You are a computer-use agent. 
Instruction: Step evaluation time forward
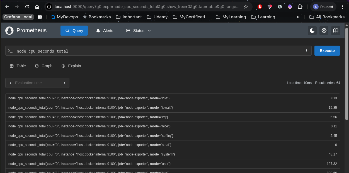pyautogui.click(x=64, y=83)
